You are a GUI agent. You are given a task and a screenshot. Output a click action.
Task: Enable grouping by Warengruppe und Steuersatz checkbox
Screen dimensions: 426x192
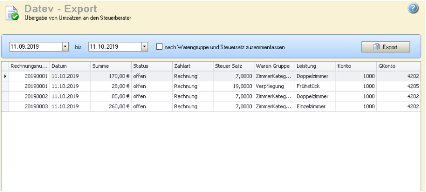159,47
